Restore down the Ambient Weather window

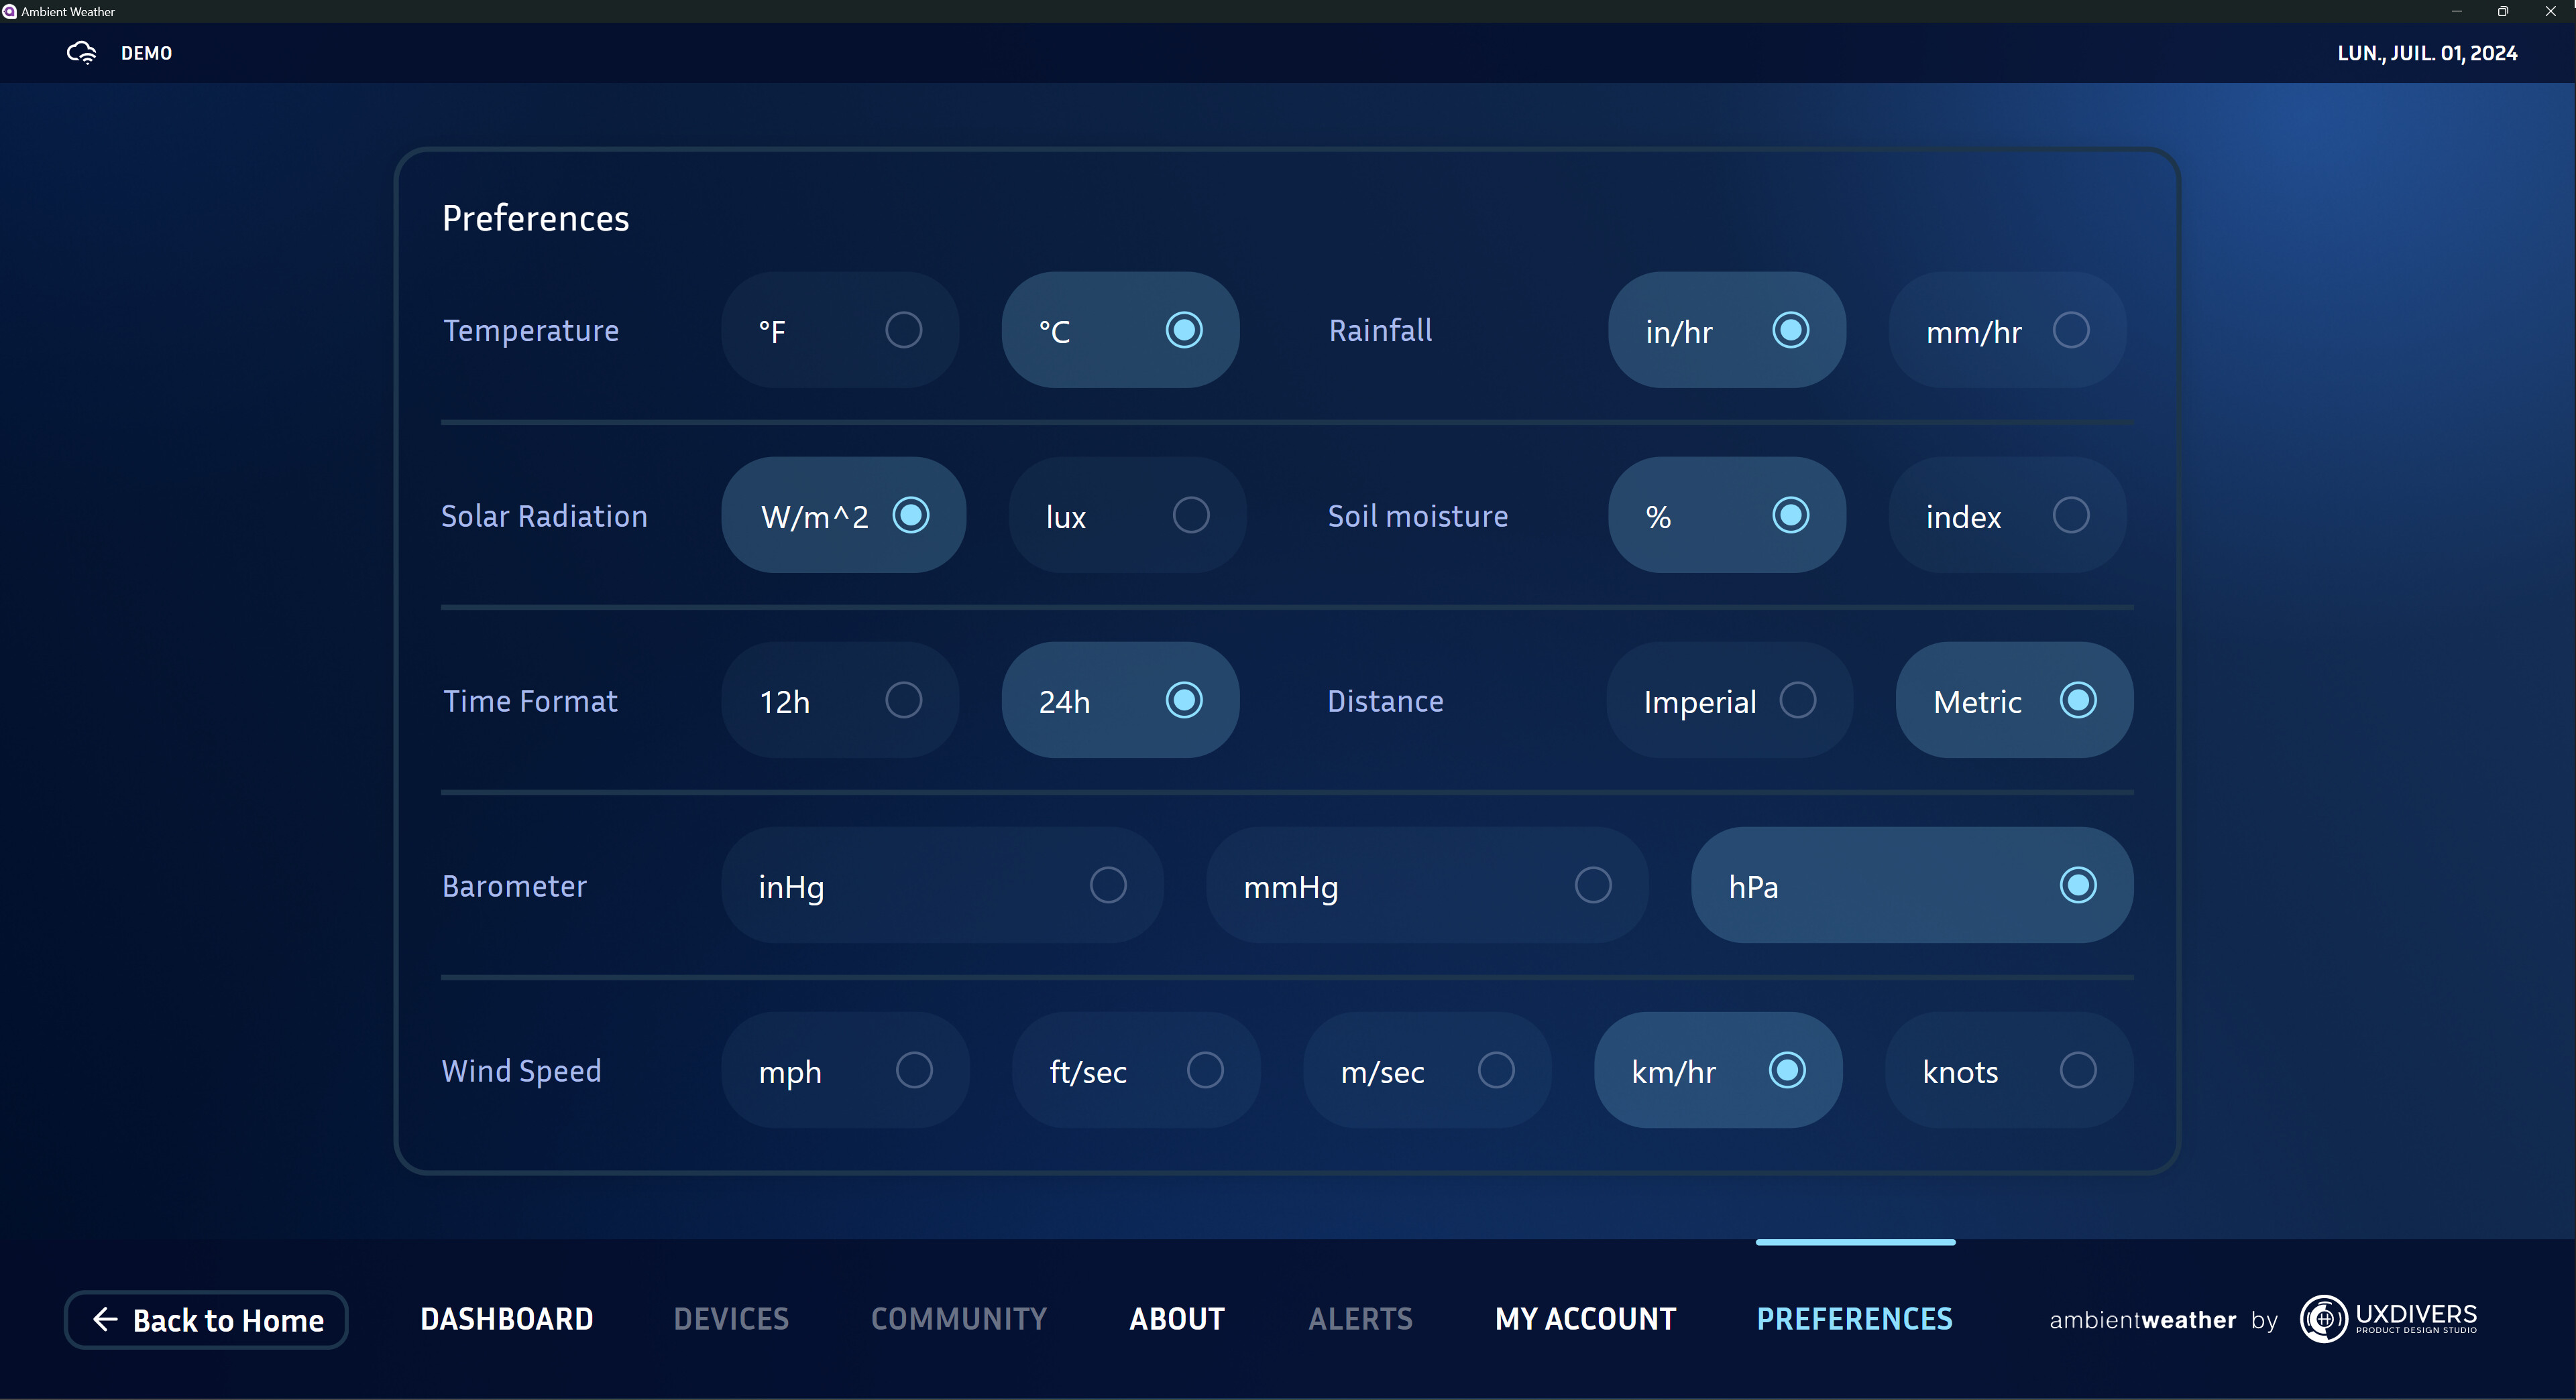point(2503,11)
